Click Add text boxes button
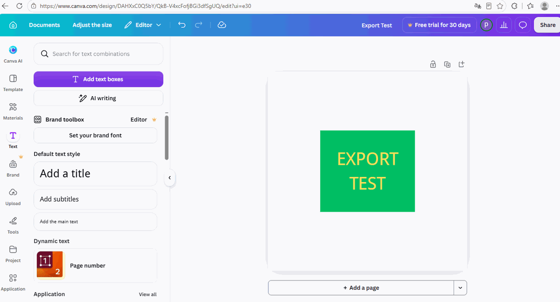Image resolution: width=560 pixels, height=302 pixels. coord(98,79)
